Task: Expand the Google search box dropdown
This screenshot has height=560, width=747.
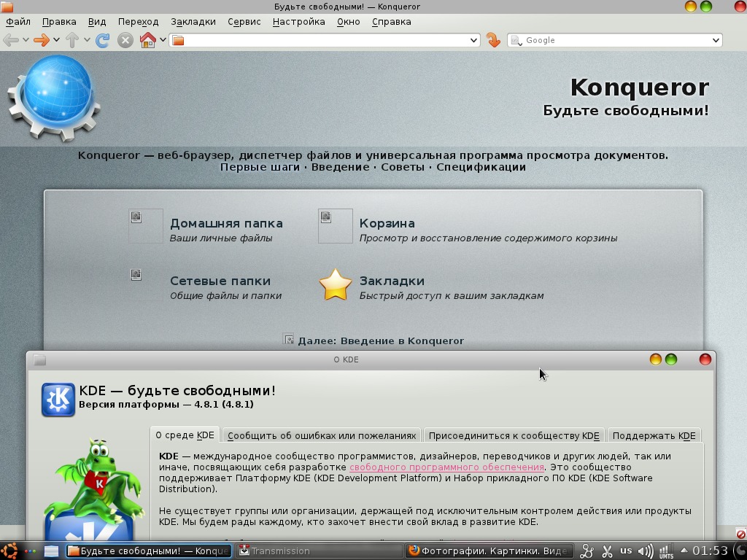Action: tap(716, 41)
